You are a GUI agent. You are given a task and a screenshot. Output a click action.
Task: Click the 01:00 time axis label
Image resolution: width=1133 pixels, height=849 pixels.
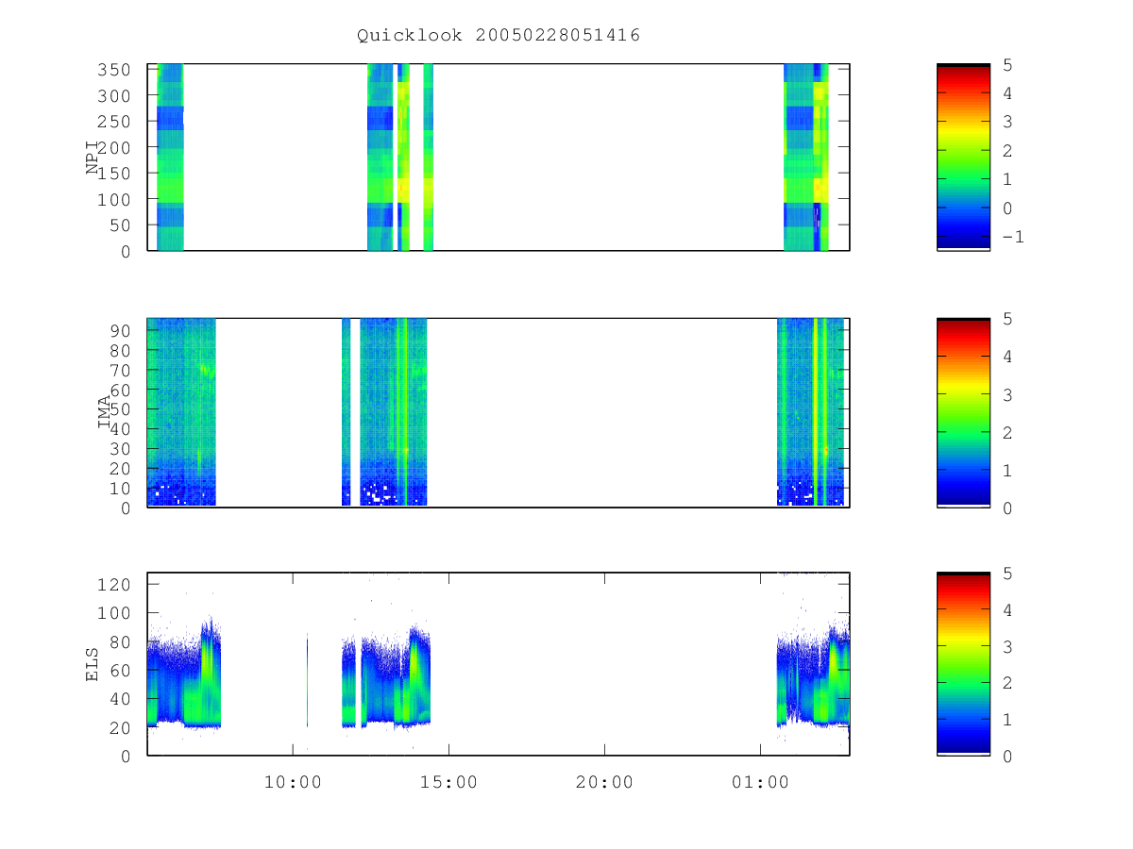pos(760,782)
